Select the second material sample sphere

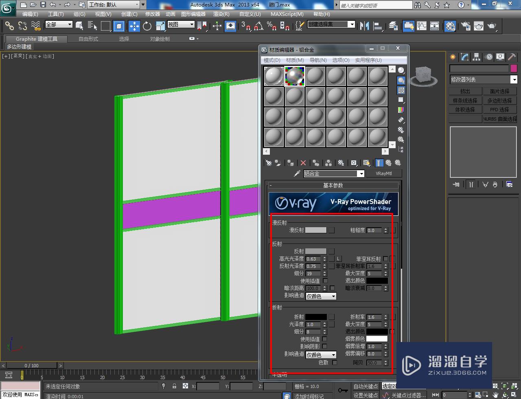pos(295,76)
